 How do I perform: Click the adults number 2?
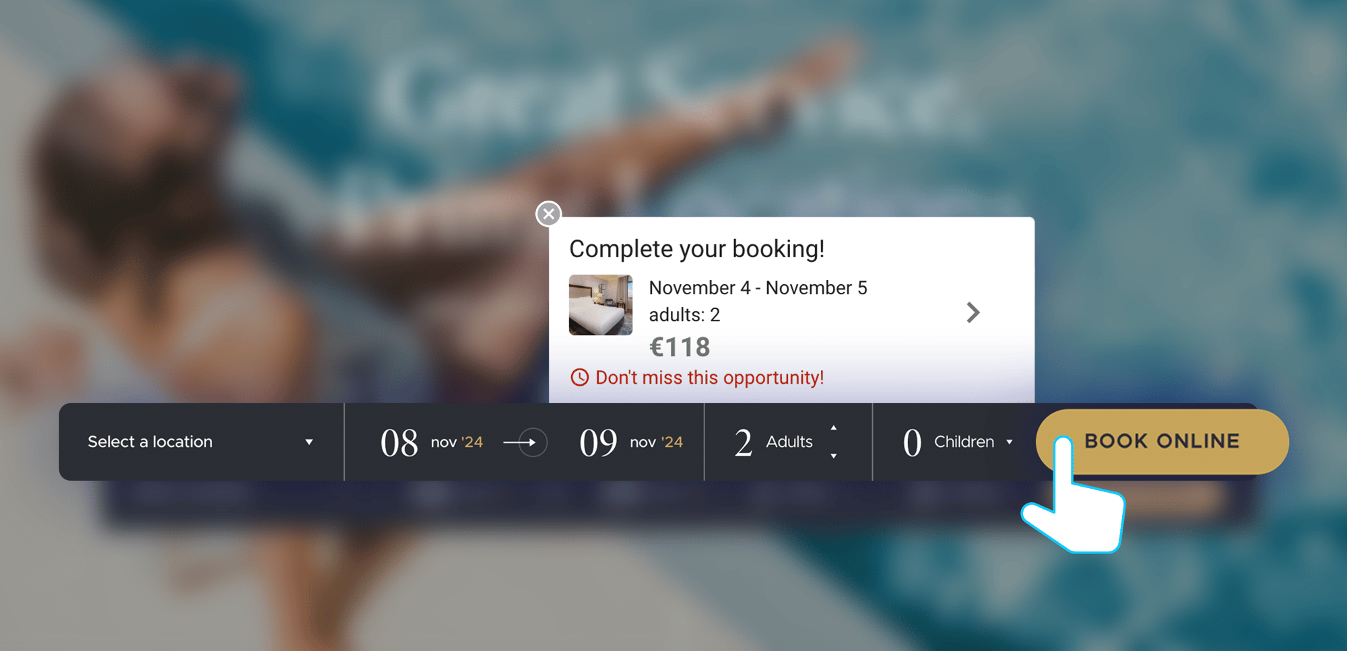(743, 443)
